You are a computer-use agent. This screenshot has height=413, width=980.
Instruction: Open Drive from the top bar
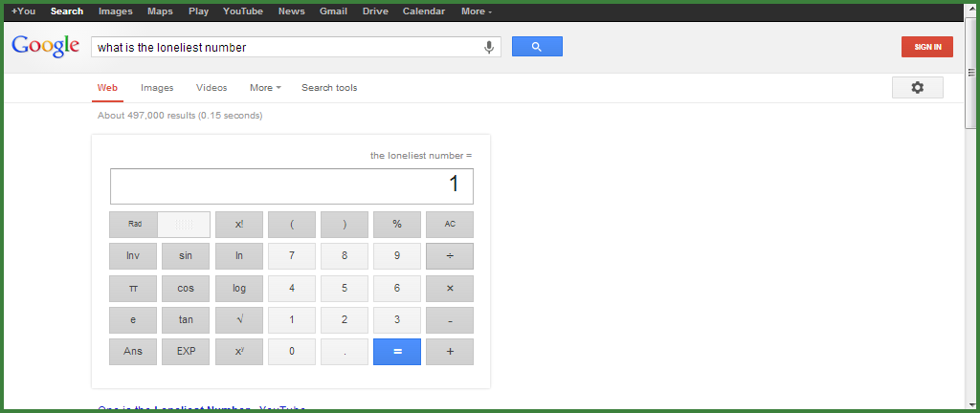375,11
